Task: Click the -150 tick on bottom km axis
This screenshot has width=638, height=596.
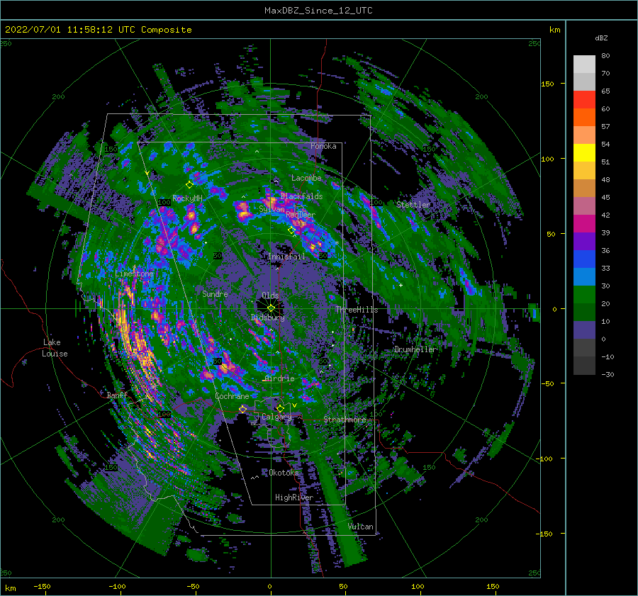Action: [x=42, y=586]
